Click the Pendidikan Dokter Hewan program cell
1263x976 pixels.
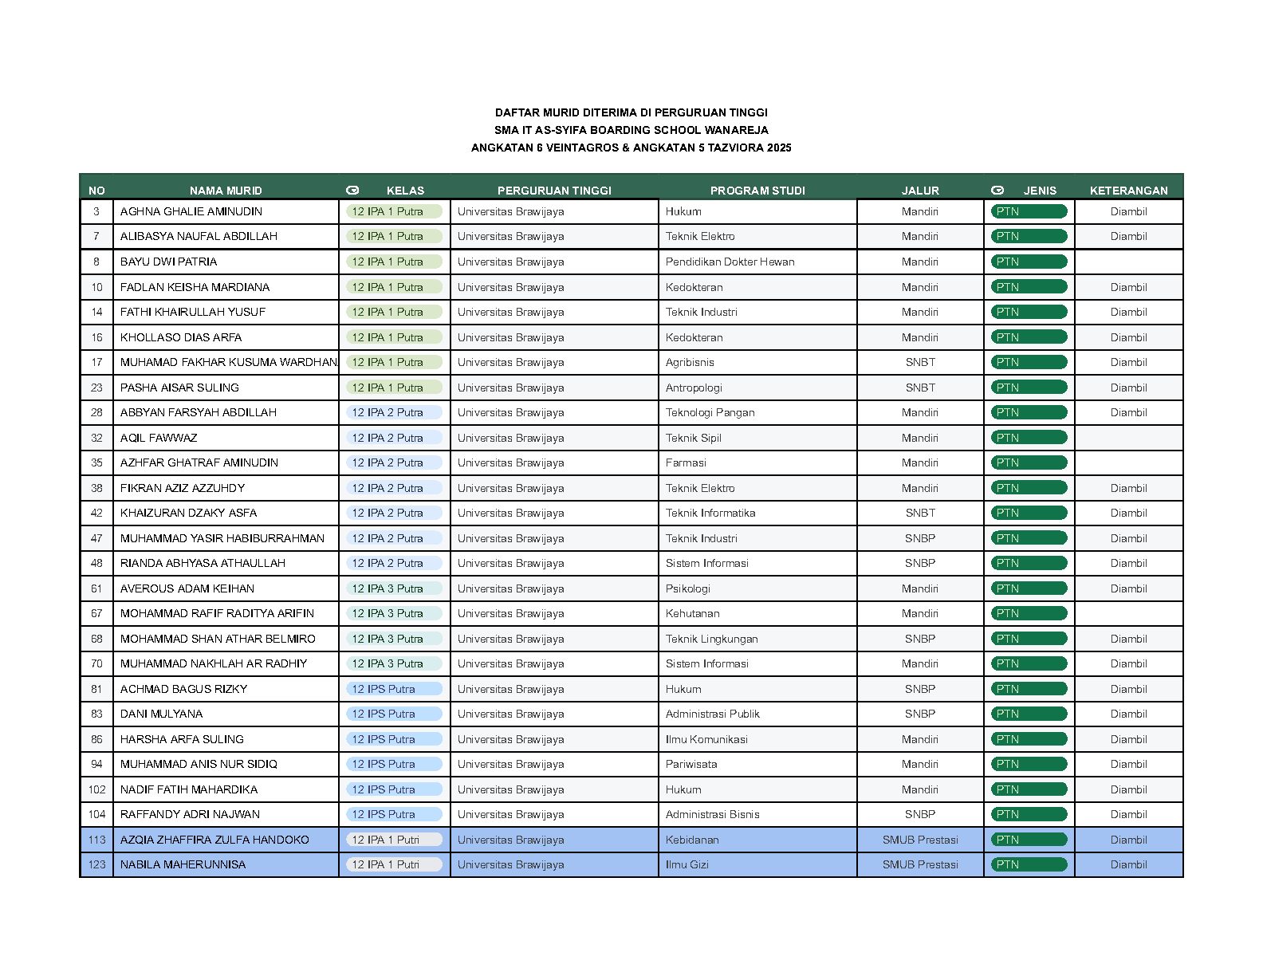730,262
